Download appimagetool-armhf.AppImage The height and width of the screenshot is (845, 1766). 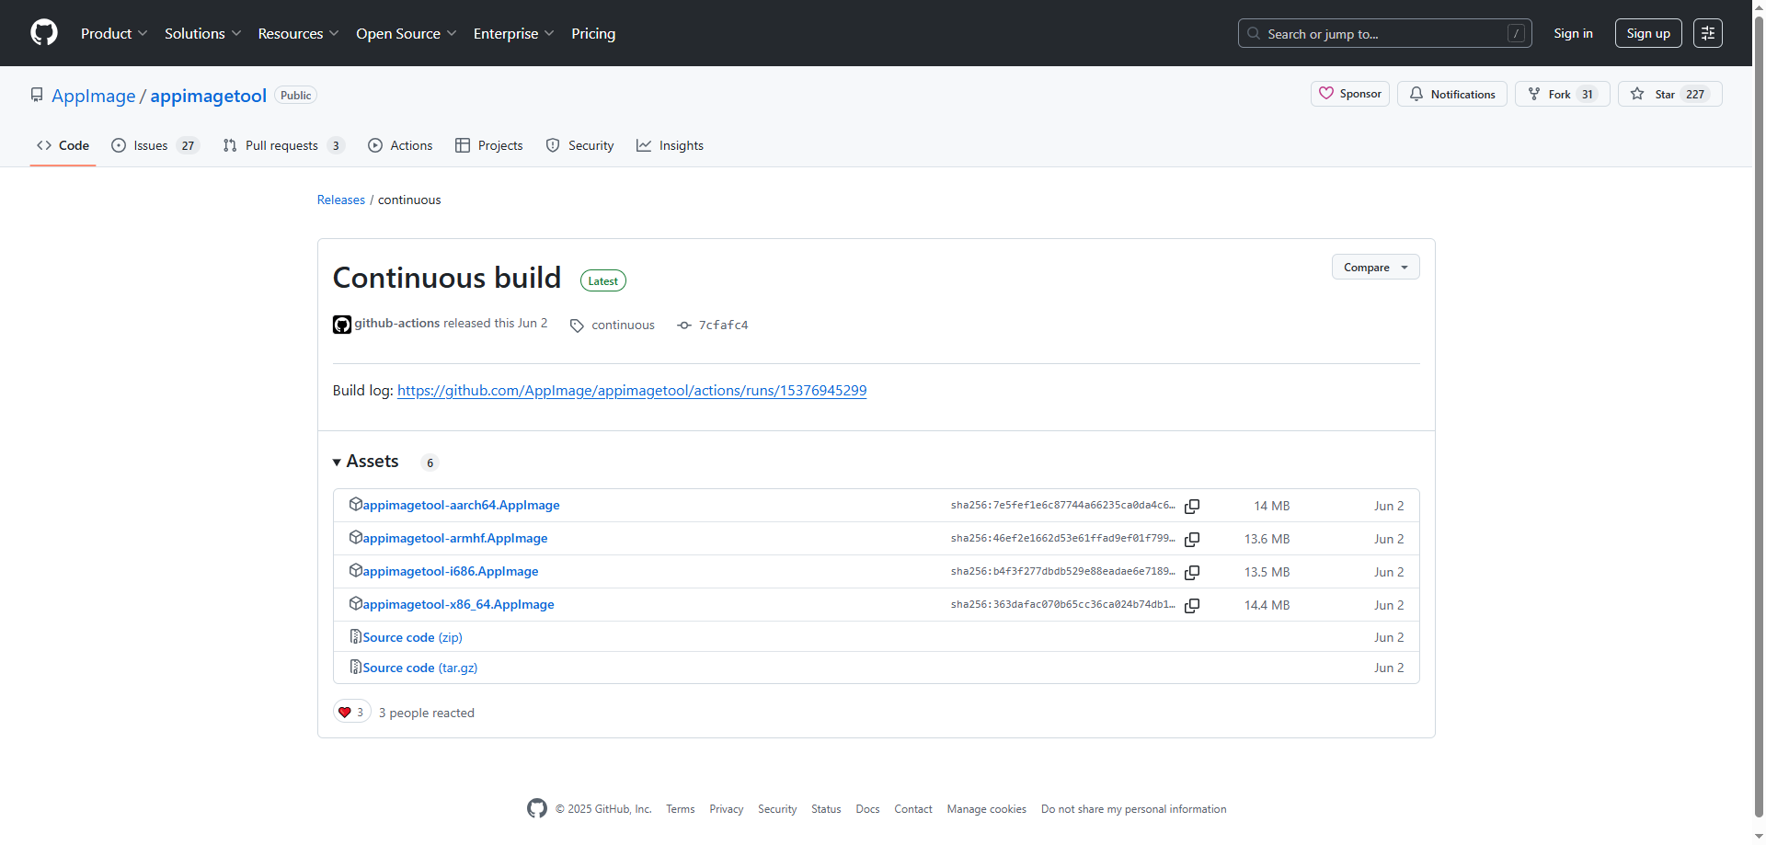pyautogui.click(x=455, y=538)
